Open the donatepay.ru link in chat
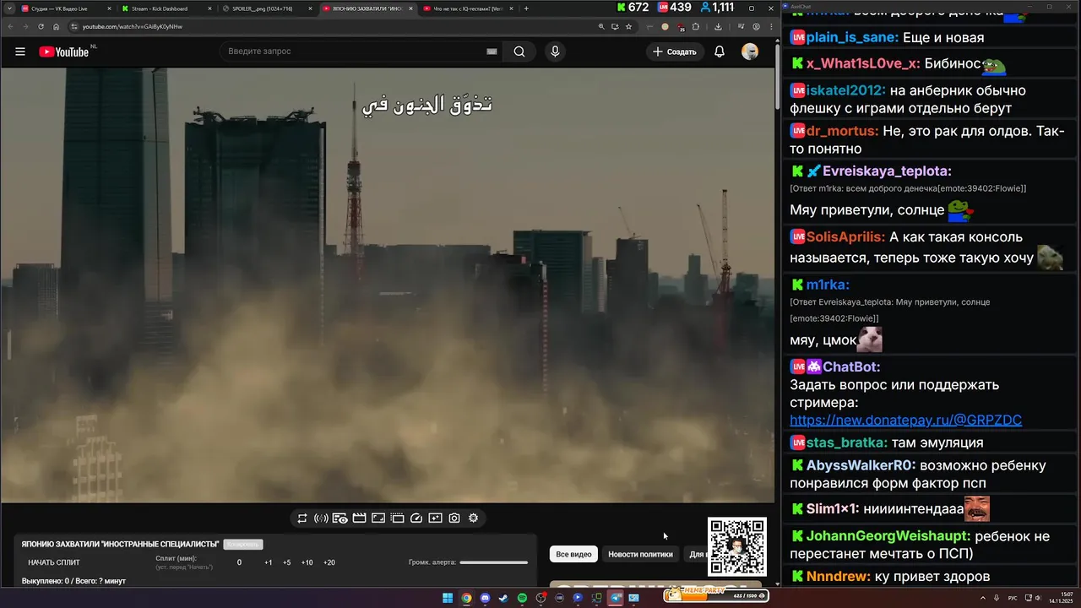The image size is (1081, 608). pyautogui.click(x=905, y=420)
